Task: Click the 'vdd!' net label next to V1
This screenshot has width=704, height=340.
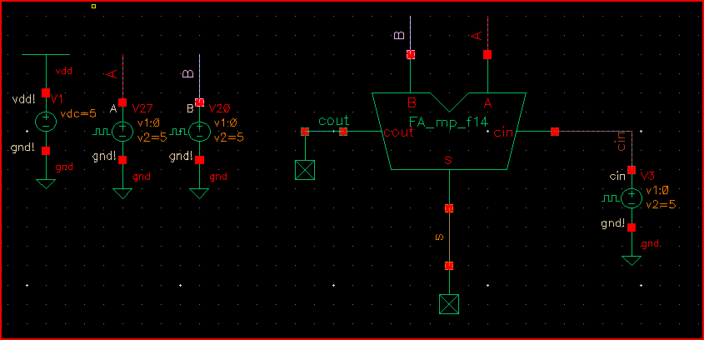Action: (24, 99)
